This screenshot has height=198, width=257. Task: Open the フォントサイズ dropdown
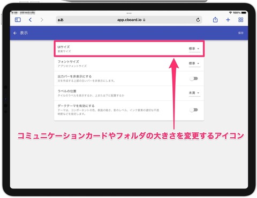pyautogui.click(x=194, y=64)
